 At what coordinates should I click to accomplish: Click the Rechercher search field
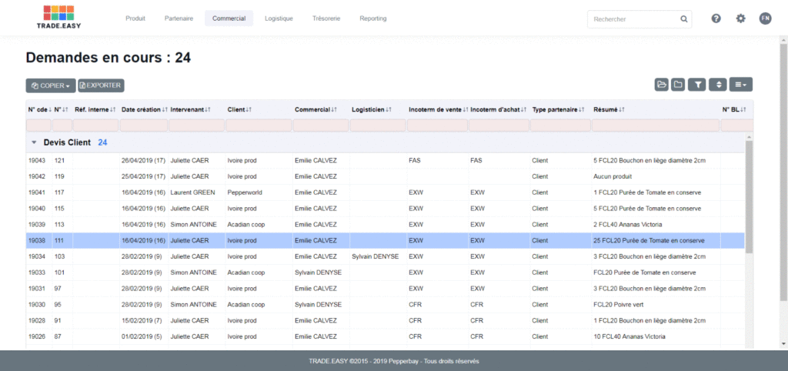click(x=634, y=19)
